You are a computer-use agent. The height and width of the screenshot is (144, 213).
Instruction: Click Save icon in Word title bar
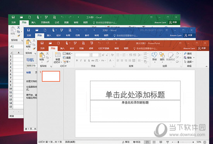[29, 30]
